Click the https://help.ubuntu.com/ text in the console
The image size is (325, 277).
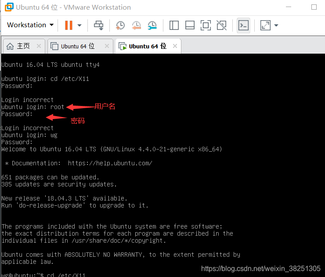click(x=110, y=163)
